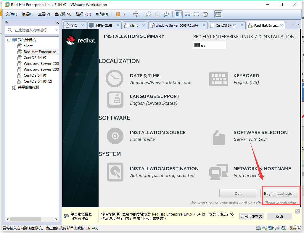The image size is (304, 233).
Task: Open the 帮助(H) menu
Action: point(102,14)
